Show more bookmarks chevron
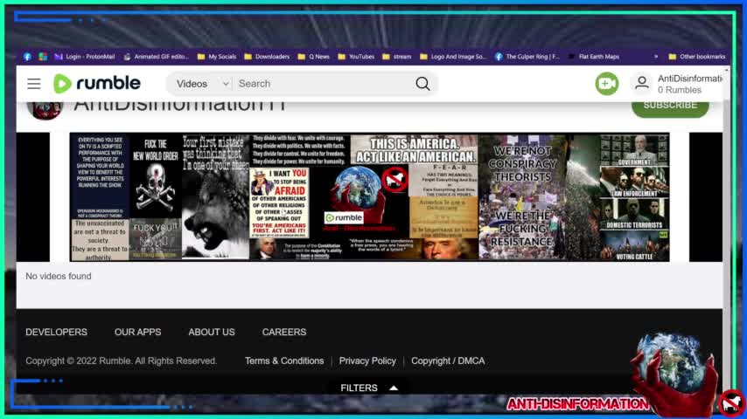This screenshot has width=747, height=419. pos(656,57)
